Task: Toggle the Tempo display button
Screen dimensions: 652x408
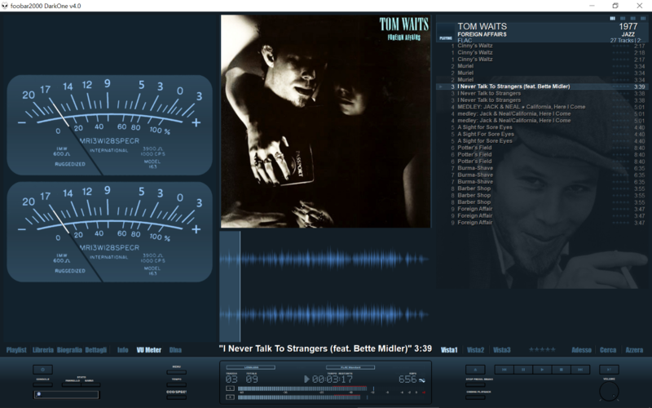Action: click(x=176, y=383)
